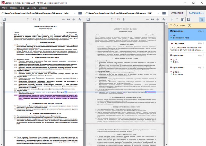206x146 pixels.
Task: Open the Сравнить menu
Action: point(31,8)
